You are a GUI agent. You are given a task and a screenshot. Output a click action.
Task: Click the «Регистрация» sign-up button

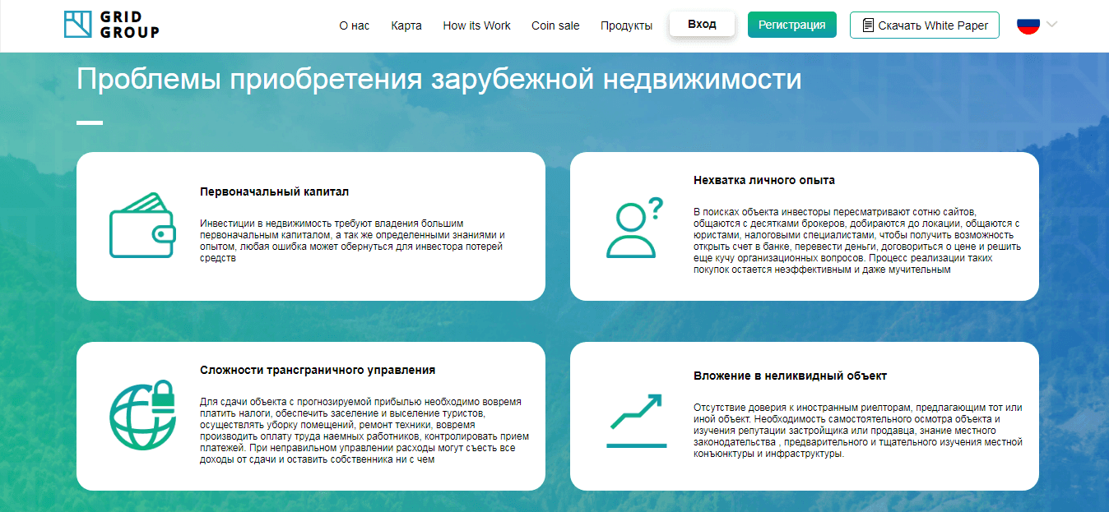point(791,25)
